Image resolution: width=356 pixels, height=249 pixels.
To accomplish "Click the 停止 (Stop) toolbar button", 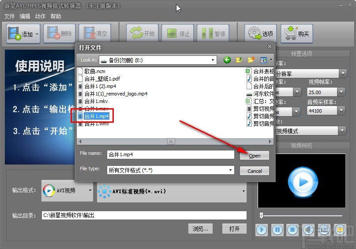I will (177, 34).
